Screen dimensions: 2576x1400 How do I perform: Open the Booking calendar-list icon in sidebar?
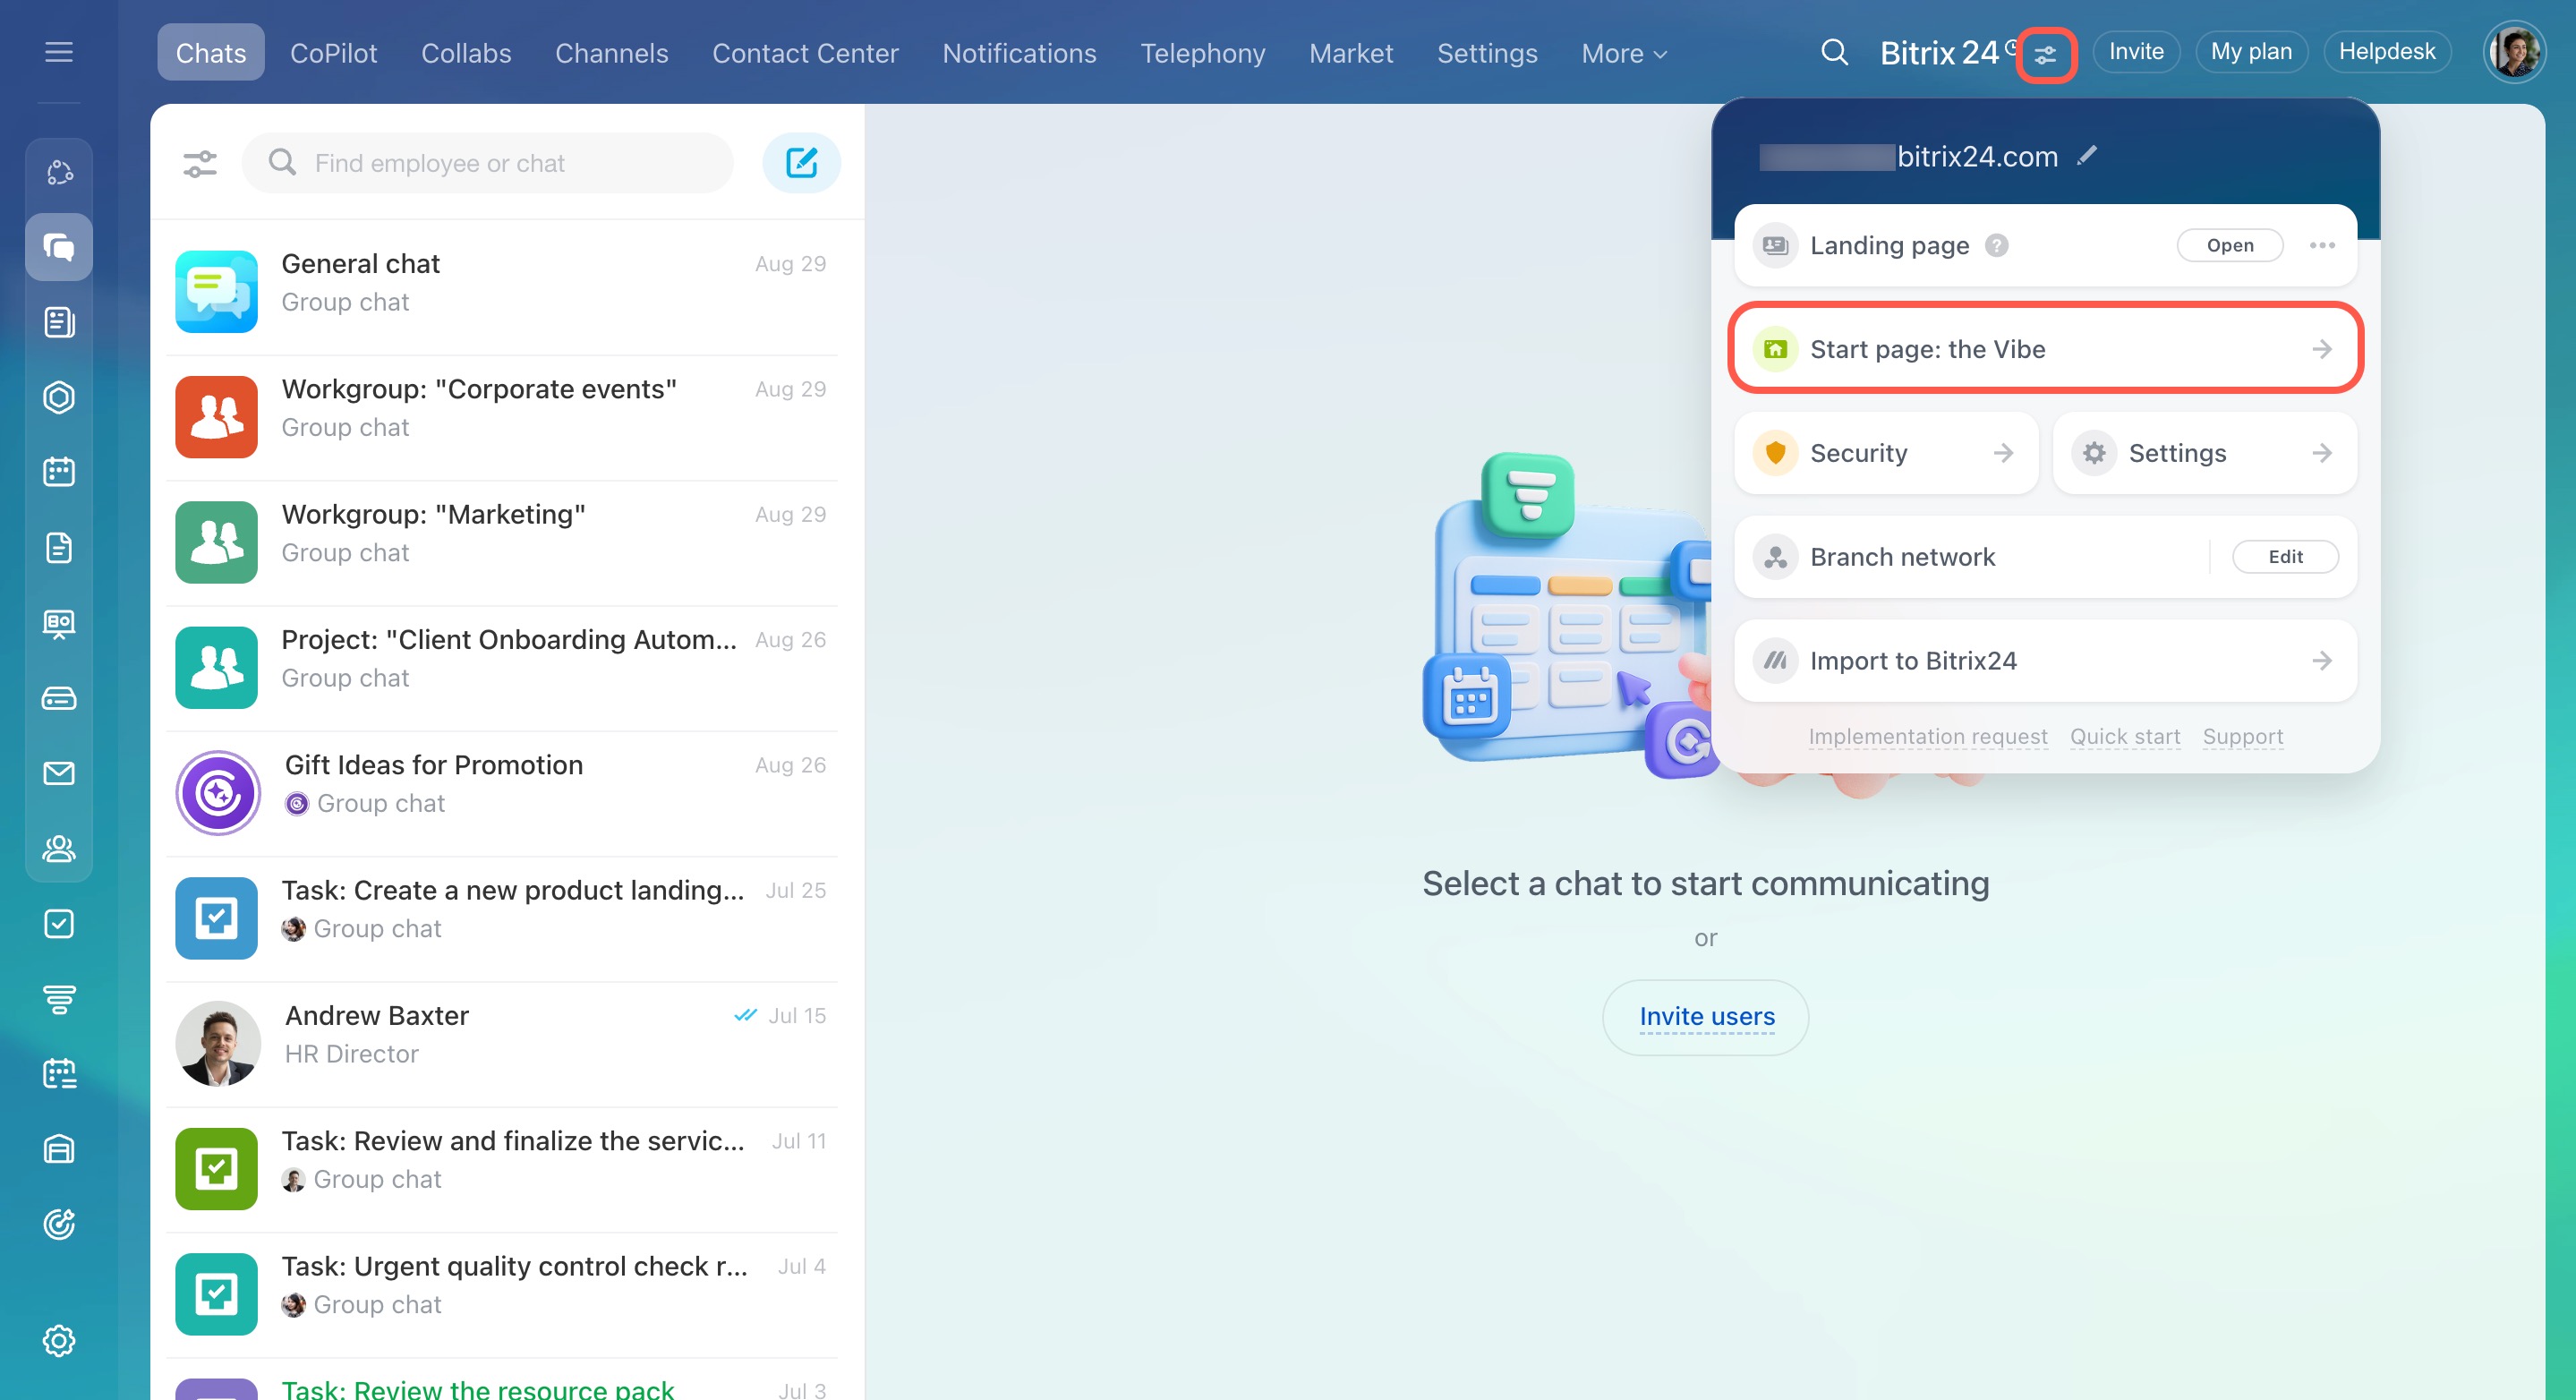point(59,1074)
